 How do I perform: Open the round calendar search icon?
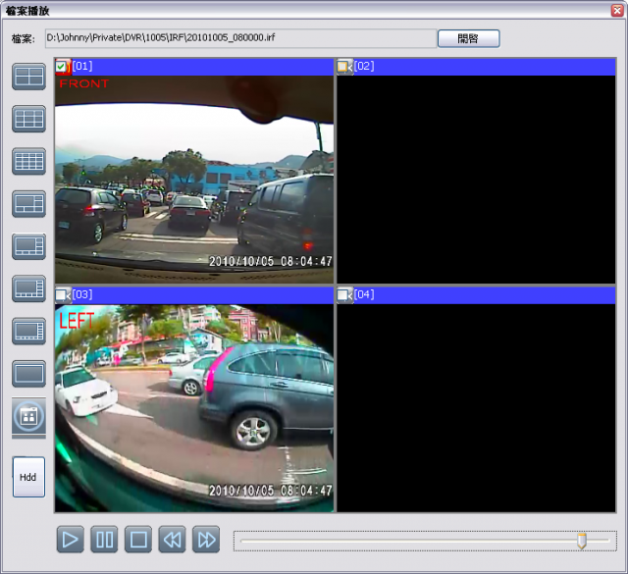(x=28, y=417)
